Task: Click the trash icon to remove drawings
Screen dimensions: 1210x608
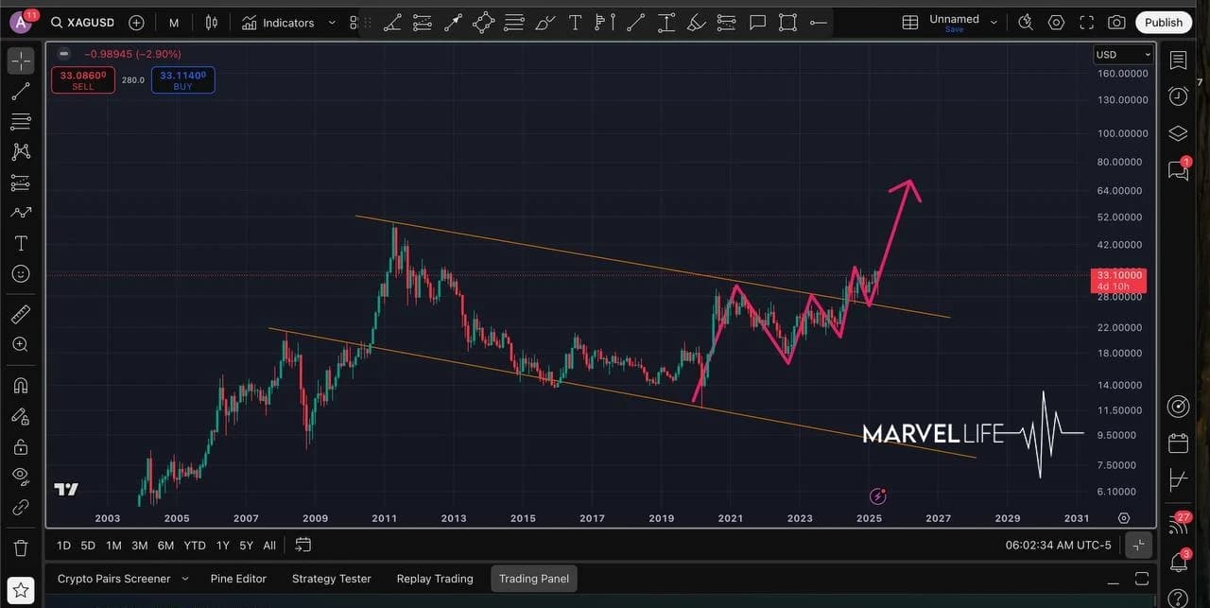Action: (20, 547)
